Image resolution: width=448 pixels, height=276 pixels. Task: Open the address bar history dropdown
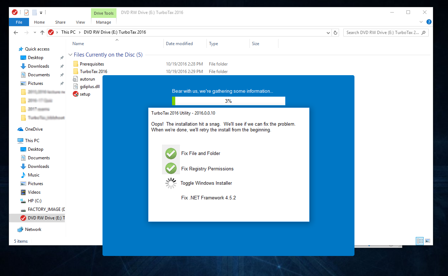[x=328, y=33]
